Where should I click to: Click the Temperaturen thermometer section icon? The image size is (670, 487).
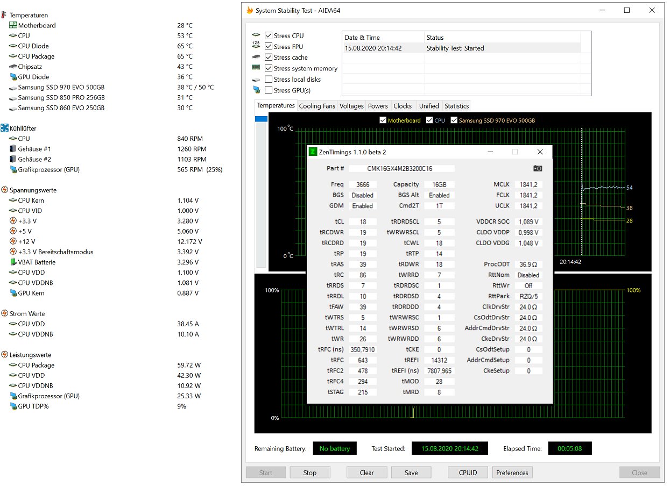pyautogui.click(x=4, y=15)
